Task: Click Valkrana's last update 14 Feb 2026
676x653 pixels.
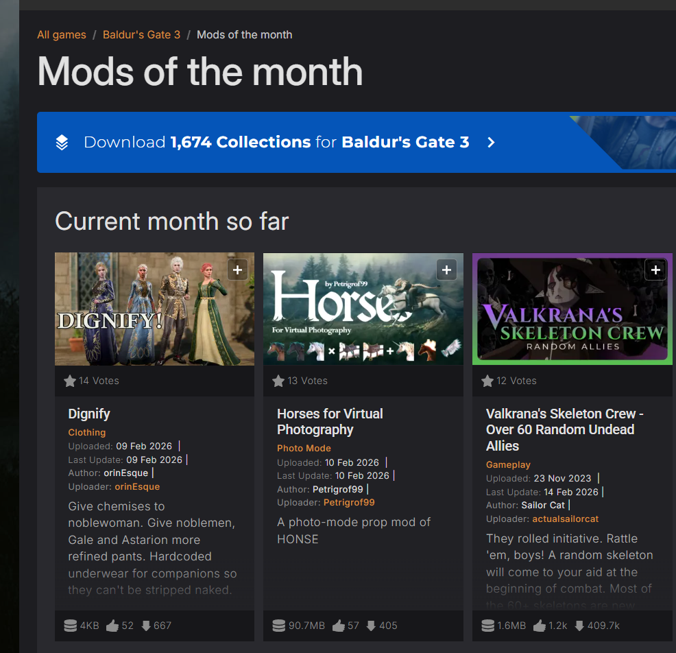Action: point(571,492)
